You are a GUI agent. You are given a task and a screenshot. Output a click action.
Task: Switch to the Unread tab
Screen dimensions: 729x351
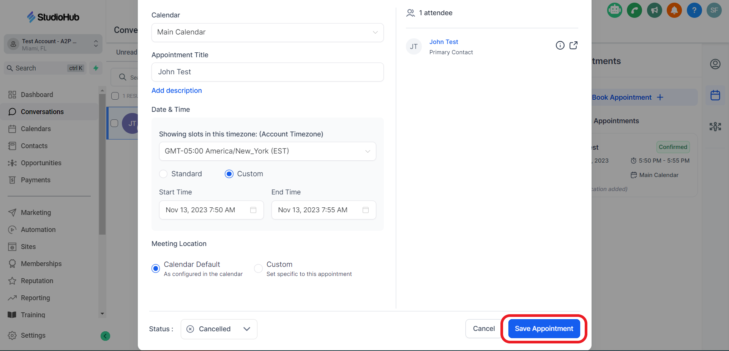(x=127, y=52)
